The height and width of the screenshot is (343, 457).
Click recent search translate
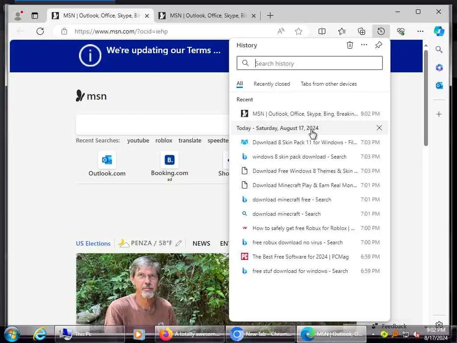(x=190, y=140)
